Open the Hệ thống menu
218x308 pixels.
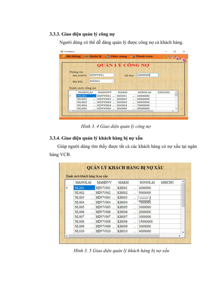(71, 56)
